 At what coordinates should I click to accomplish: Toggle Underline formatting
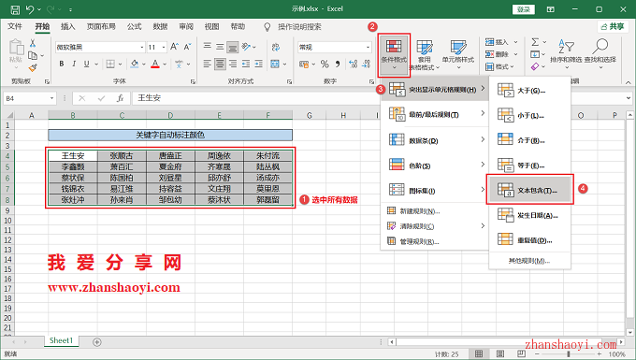point(86,65)
